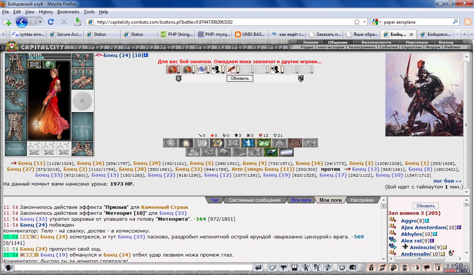
Task: Click the grey X shield icon
Action: [x=178, y=78]
